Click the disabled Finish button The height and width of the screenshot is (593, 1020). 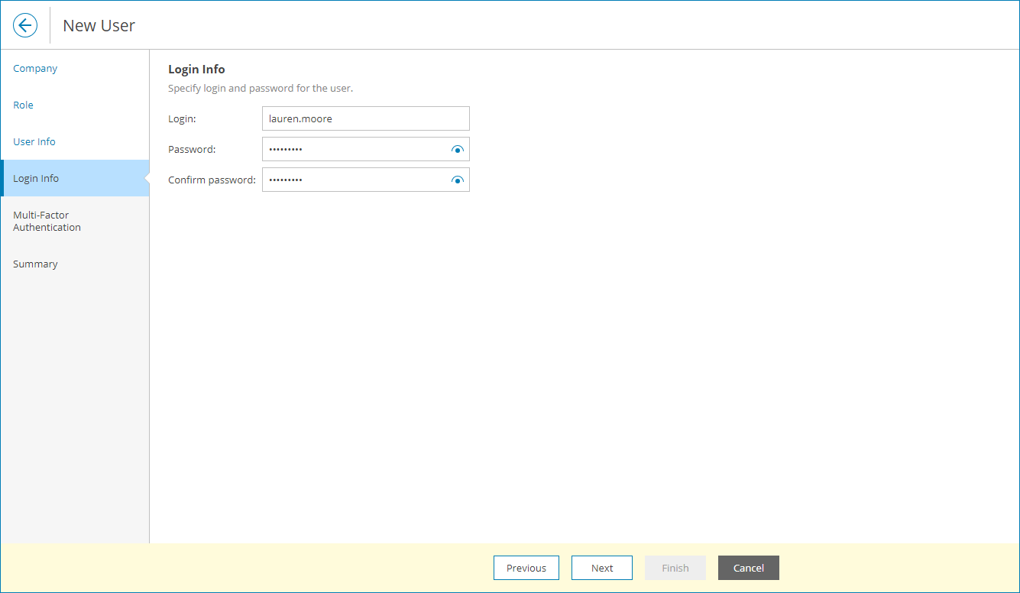tap(675, 568)
